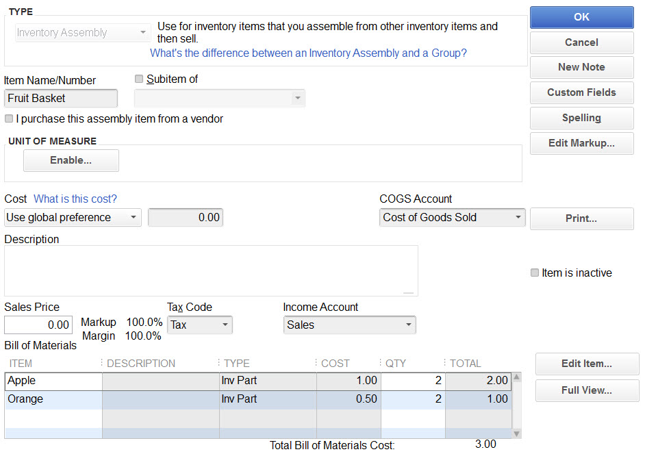Open the COGS Account dropdown

pyautogui.click(x=452, y=217)
